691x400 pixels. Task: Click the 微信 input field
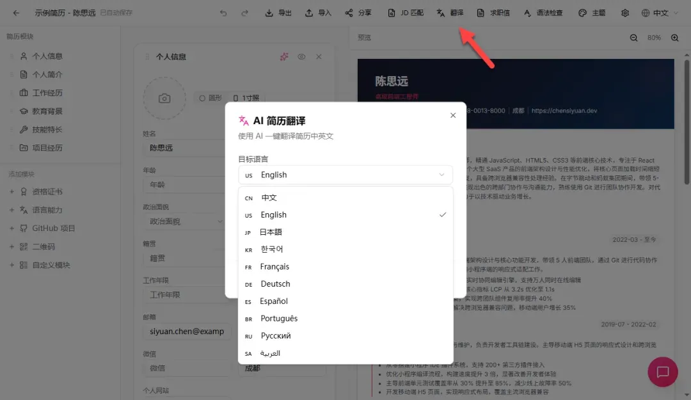(x=187, y=368)
